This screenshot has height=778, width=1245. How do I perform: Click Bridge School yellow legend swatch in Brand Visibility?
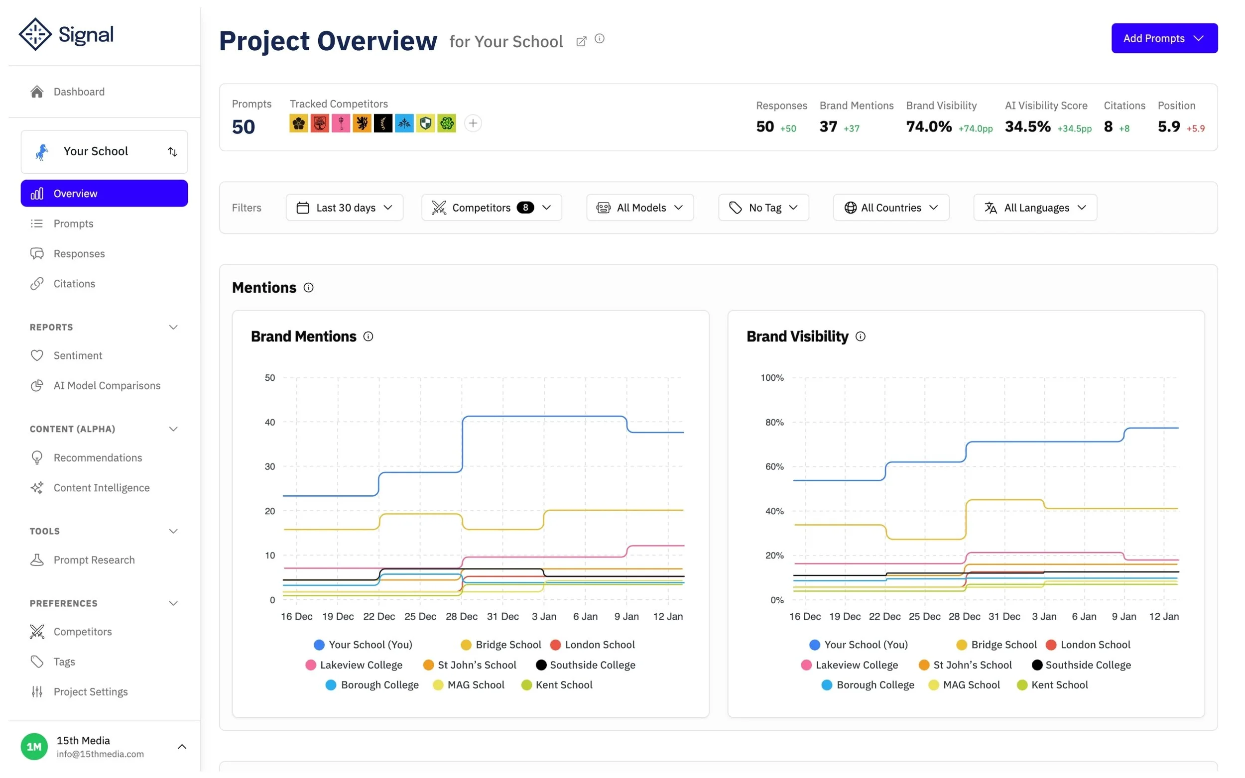pos(961,645)
